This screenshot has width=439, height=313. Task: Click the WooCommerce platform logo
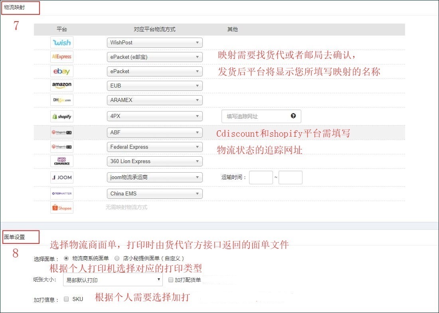click(x=62, y=161)
